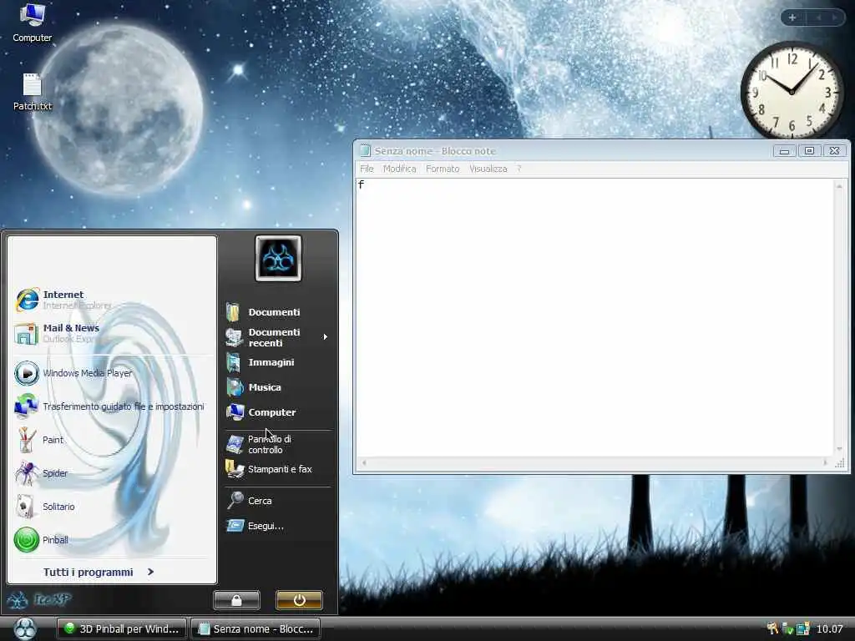Click the 10.07 taskbar clock
Screen dimensions: 855x641
(829, 629)
